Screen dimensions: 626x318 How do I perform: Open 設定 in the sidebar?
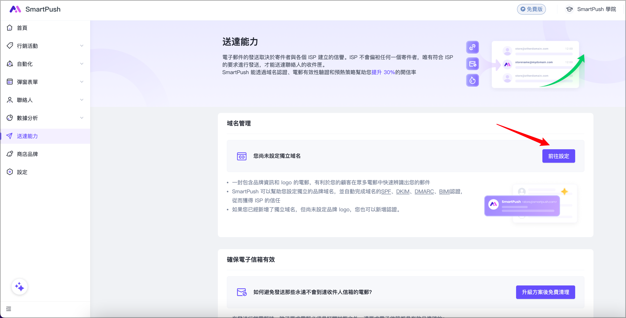coord(22,172)
